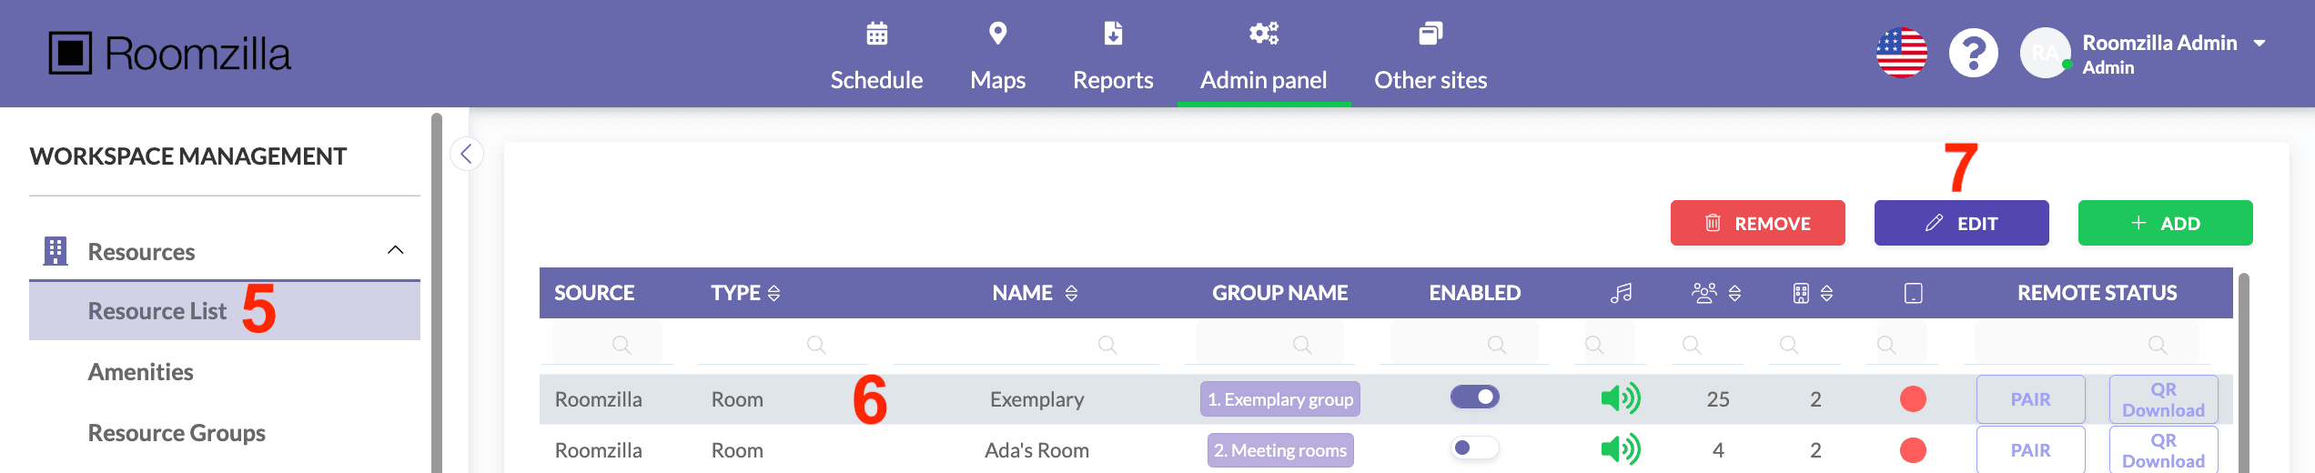
Task: Go to the Reports tab
Action: pos(1112,56)
